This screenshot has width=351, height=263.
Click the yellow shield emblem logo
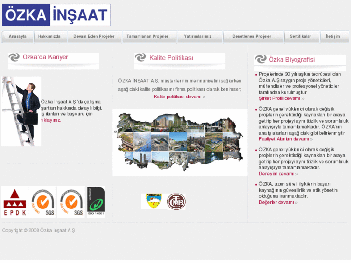154,201
